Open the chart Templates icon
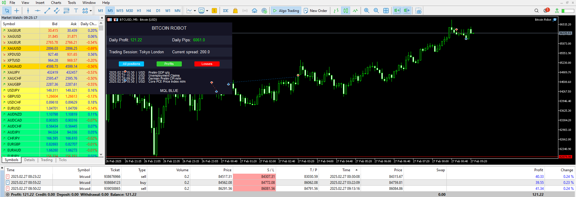 point(201,11)
